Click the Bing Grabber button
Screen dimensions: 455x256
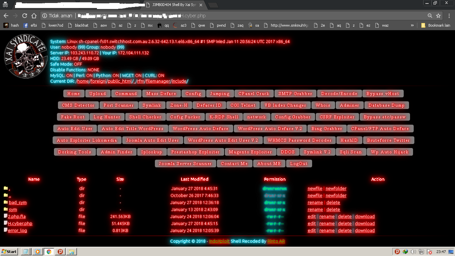(x=327, y=129)
